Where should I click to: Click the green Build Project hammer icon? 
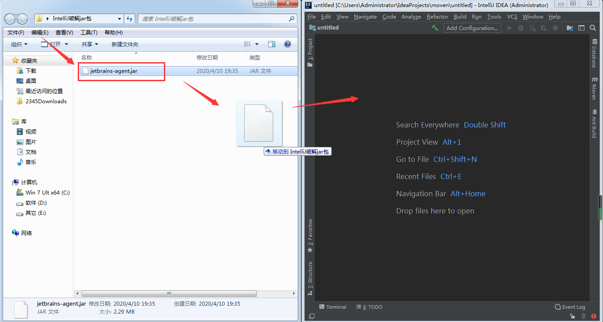pyautogui.click(x=435, y=28)
